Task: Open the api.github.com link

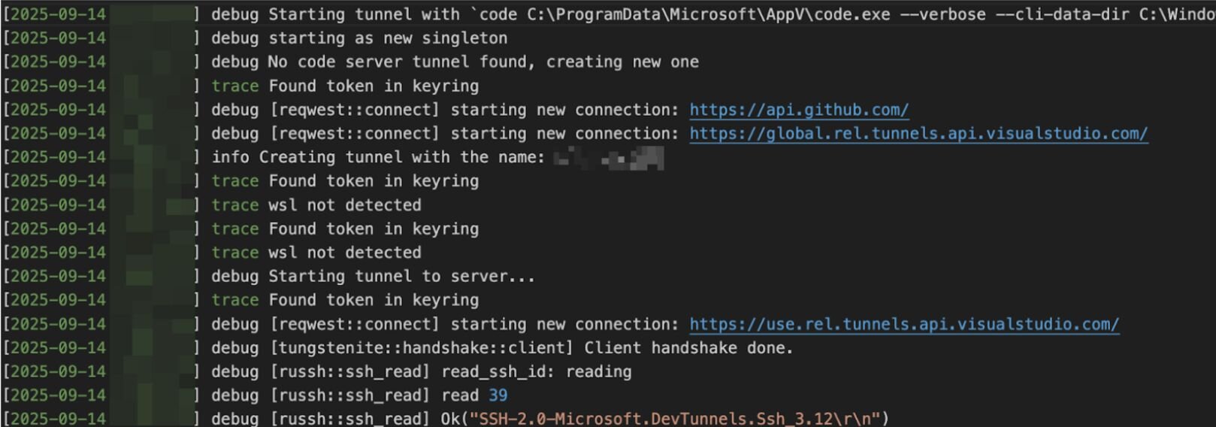Action: coord(799,110)
